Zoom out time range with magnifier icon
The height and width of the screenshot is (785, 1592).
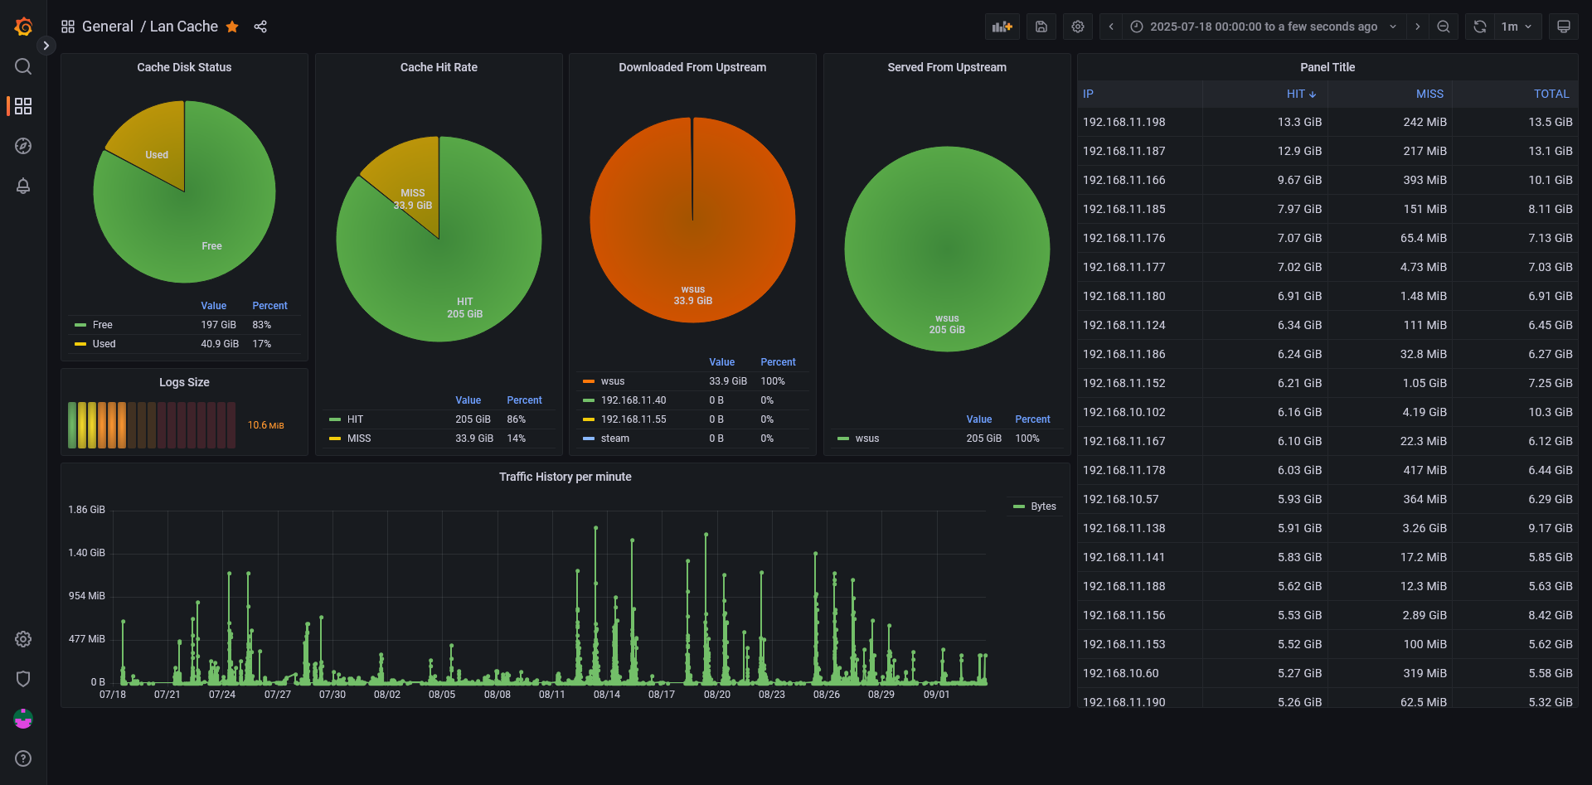1444,27
